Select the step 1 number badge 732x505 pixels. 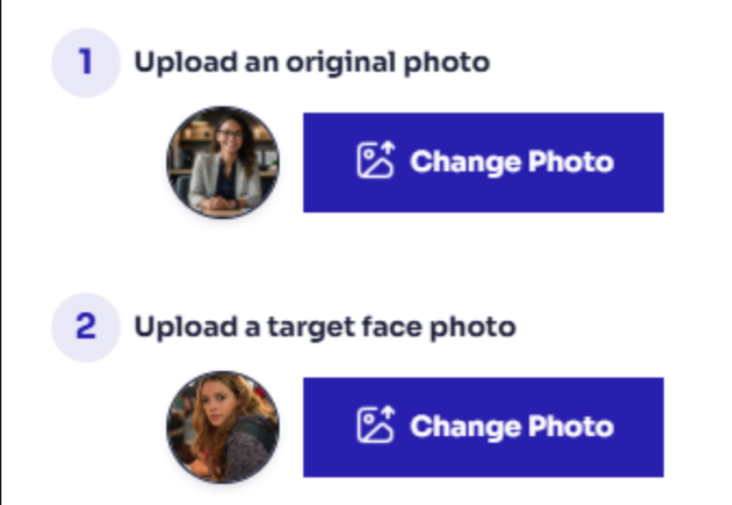pyautogui.click(x=86, y=62)
